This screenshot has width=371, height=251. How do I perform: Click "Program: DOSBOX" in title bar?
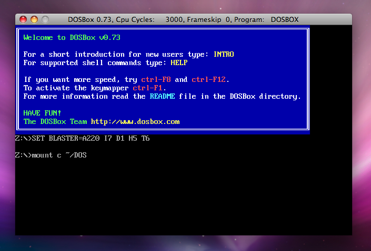click(x=266, y=19)
